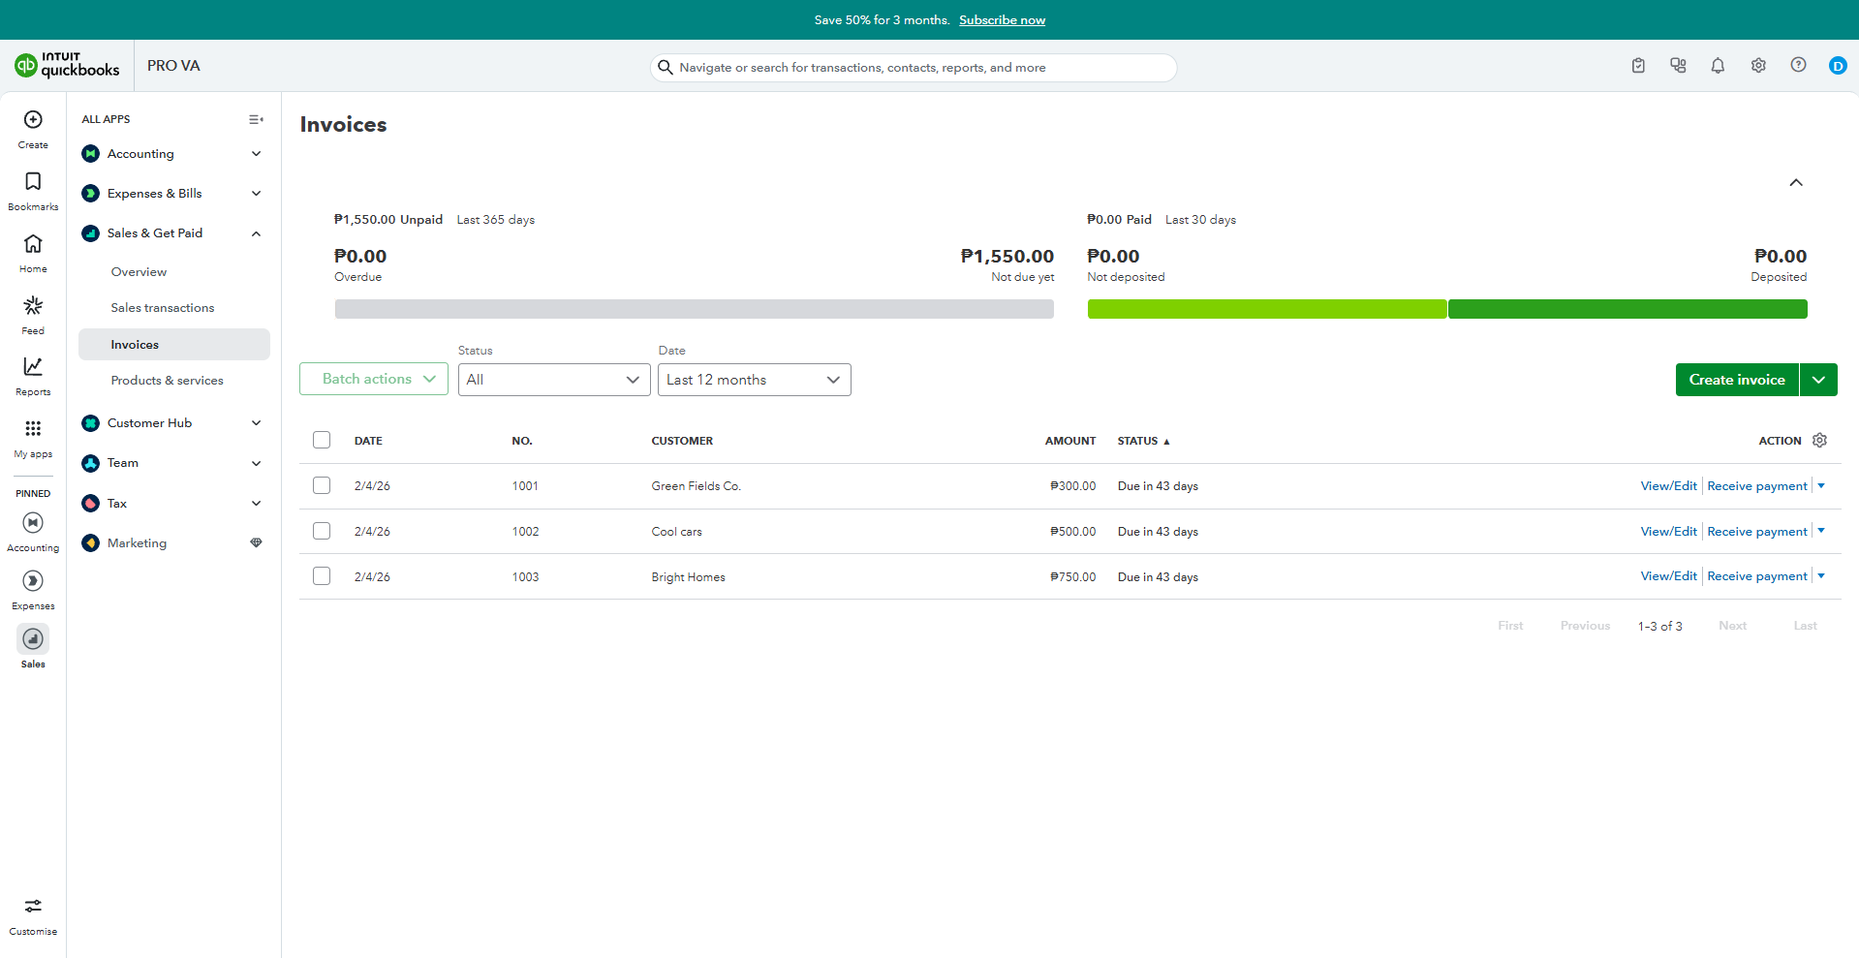
Task: Open the tasks clipboard icon in header
Action: (x=1638, y=66)
